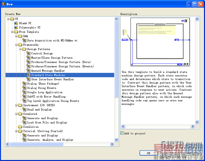205x161 pixels.
Task: Toggle the Add to project checkbox
Action: pos(122,133)
